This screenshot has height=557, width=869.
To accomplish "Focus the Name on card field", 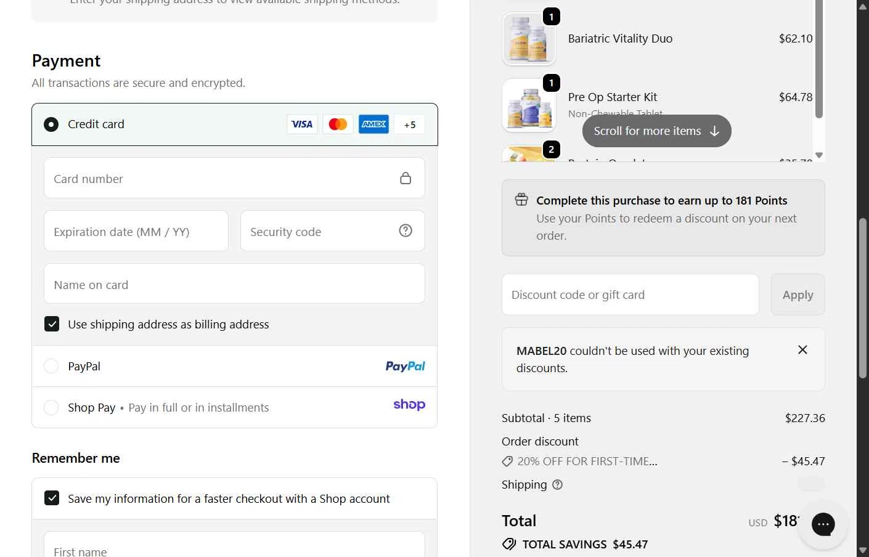I will [234, 284].
